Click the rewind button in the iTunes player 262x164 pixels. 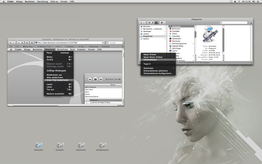(x=90, y=79)
